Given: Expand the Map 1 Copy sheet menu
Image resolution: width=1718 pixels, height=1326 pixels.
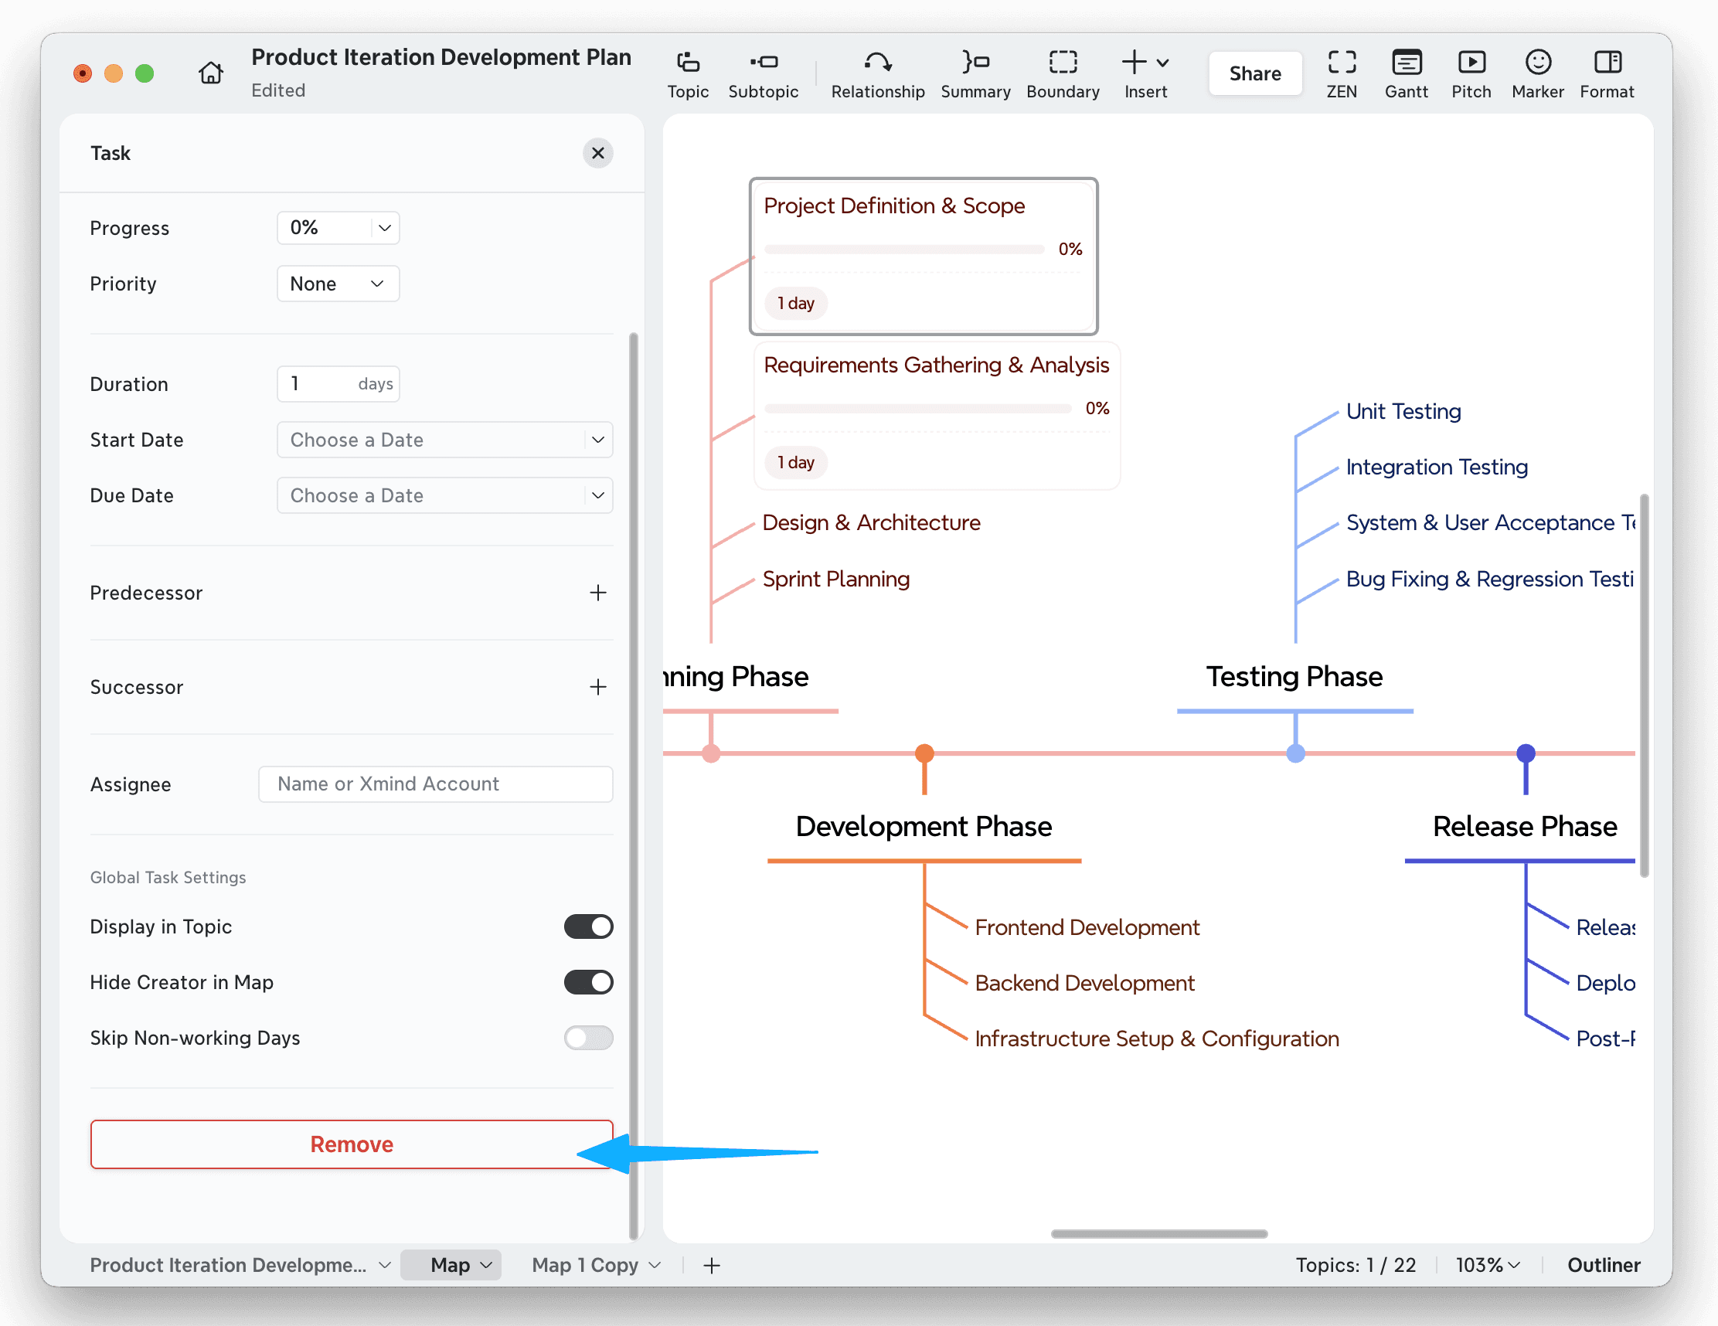Looking at the screenshot, I should click(655, 1265).
